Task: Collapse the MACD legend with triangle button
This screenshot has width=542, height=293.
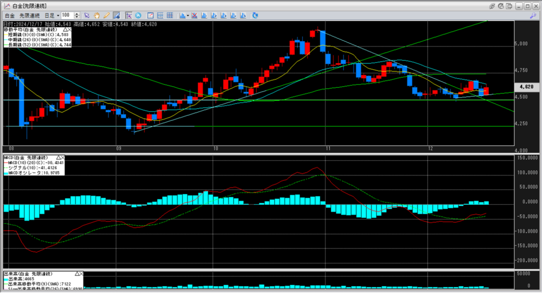Action: click(x=58, y=158)
